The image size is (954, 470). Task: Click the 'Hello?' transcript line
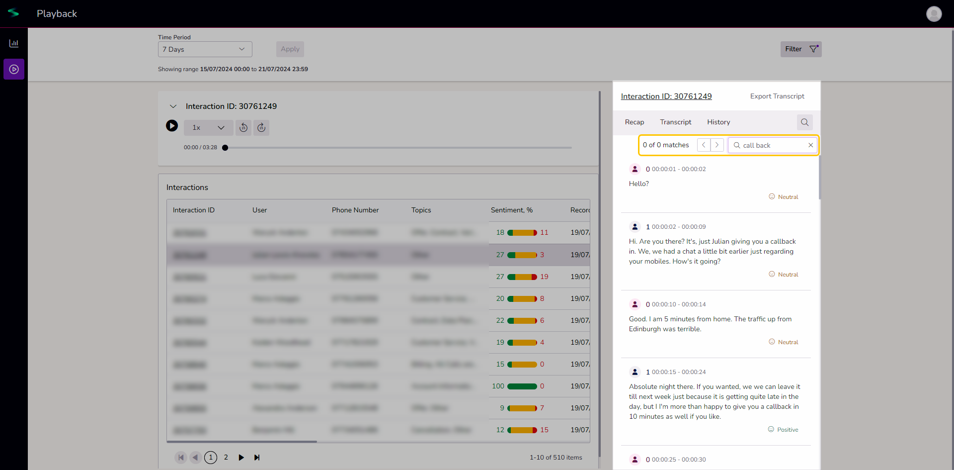pos(639,184)
